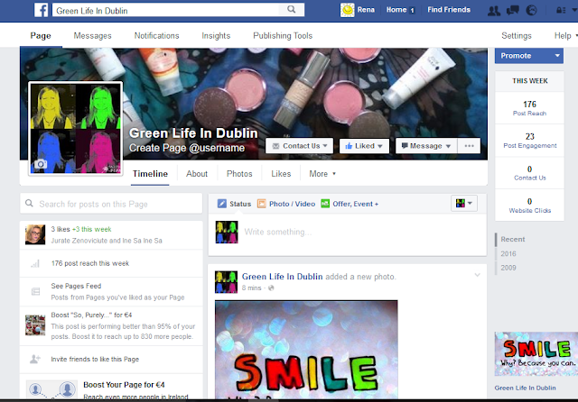Open the notifications globe icon

[x=531, y=10]
